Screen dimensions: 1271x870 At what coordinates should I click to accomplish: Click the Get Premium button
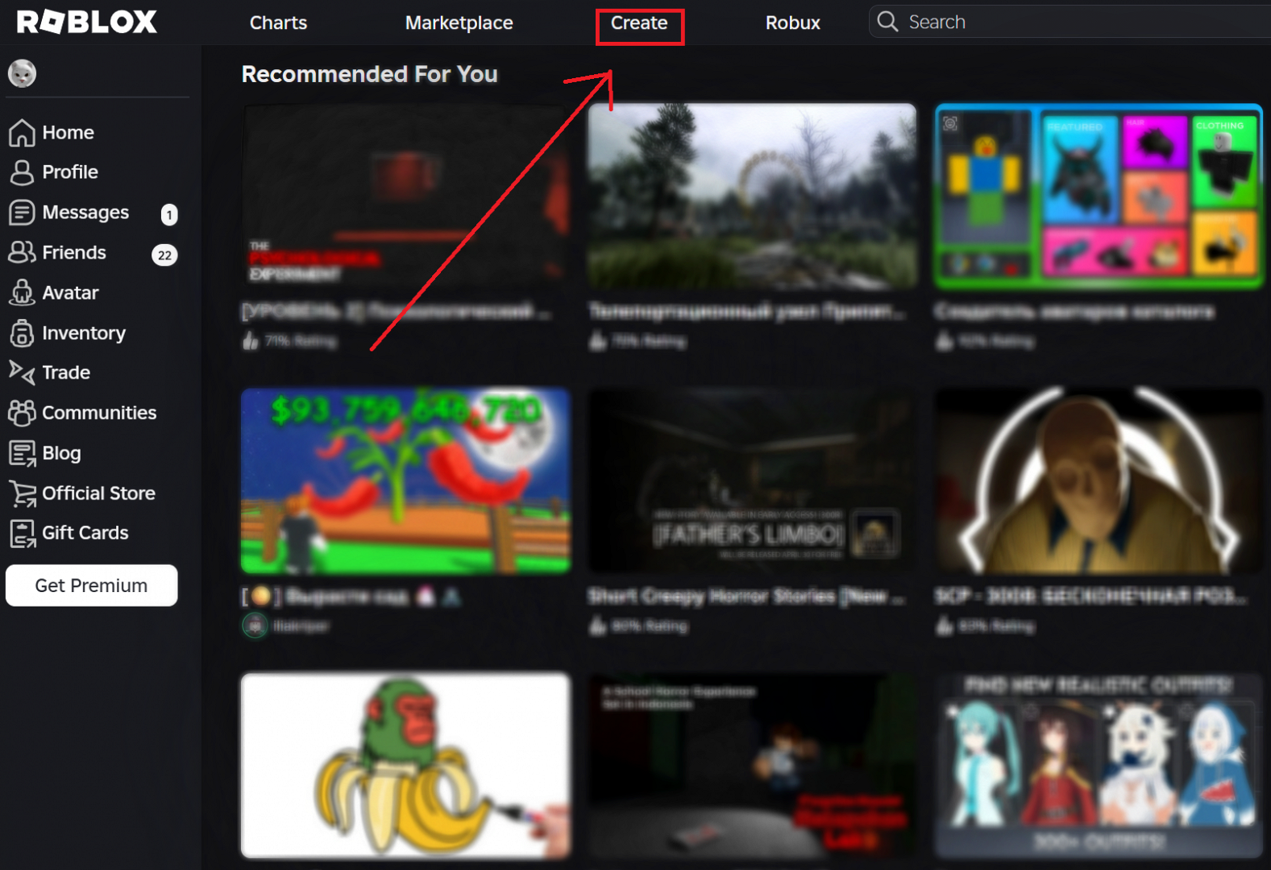coord(92,586)
